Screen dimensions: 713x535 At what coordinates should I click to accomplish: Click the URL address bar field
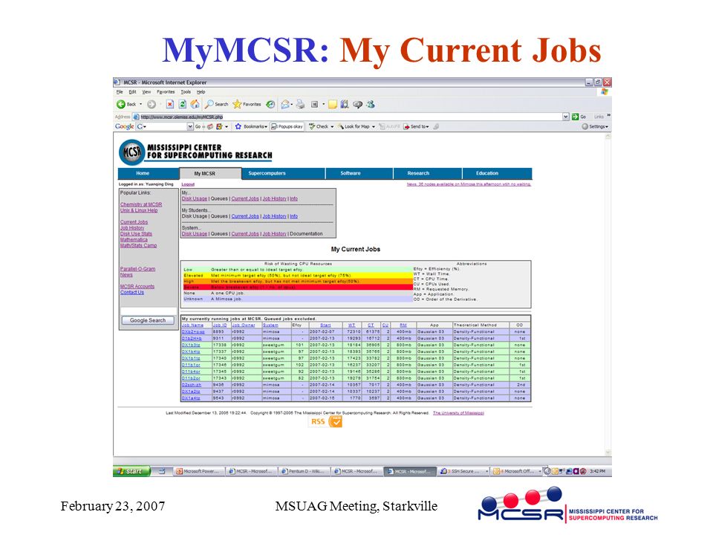tap(351, 117)
